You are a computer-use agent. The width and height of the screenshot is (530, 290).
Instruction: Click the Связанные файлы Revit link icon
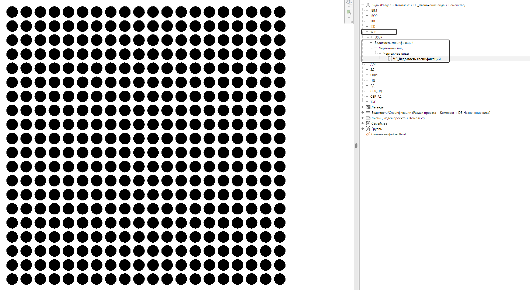[368, 134]
